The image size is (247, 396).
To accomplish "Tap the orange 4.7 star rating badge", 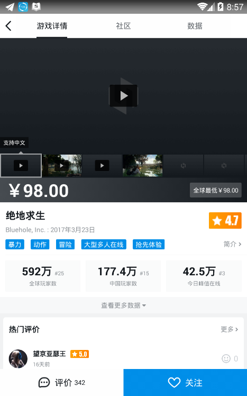I will [225, 220].
